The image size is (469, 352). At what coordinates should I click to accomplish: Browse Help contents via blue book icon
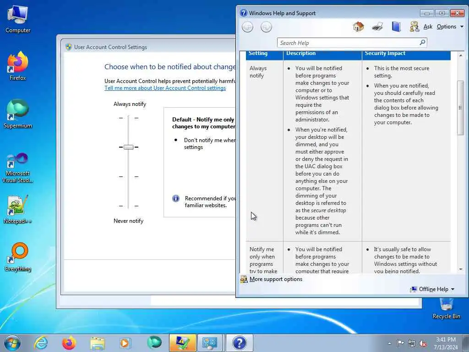[x=396, y=27]
